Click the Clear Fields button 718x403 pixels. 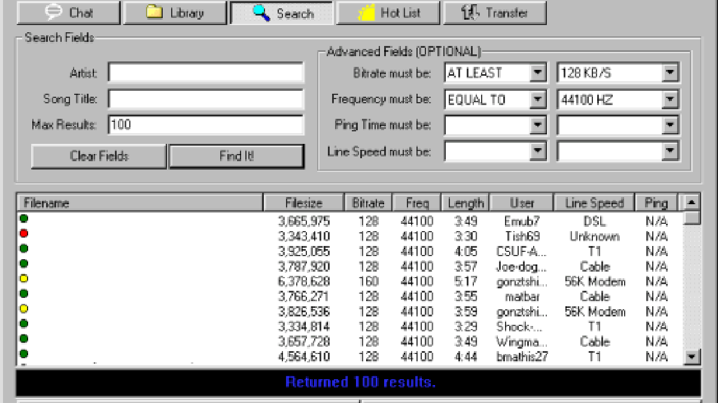click(99, 156)
